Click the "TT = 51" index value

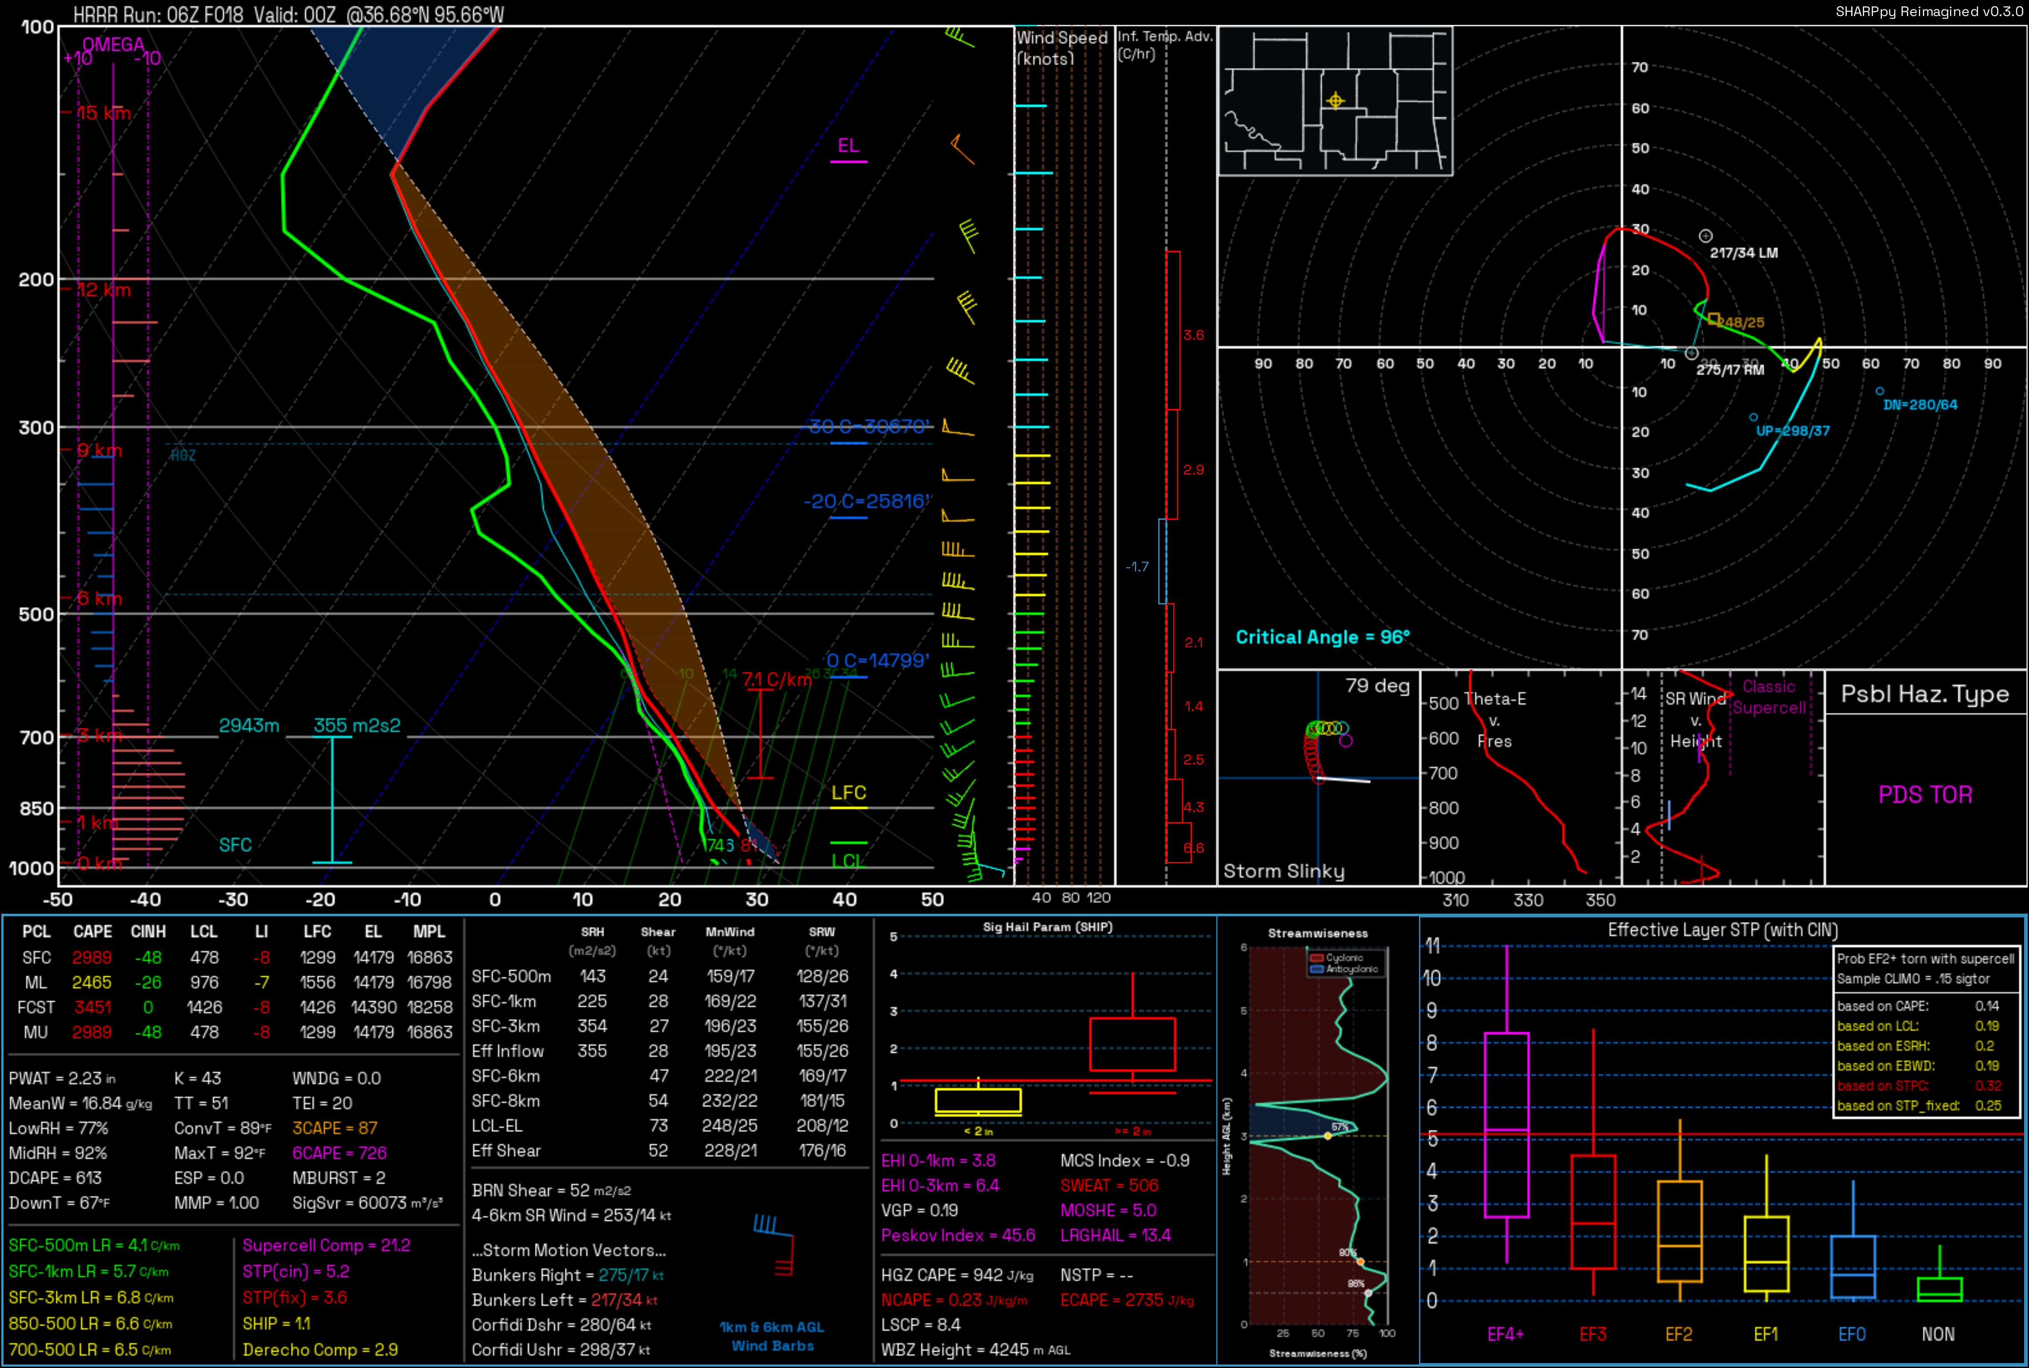(x=200, y=1103)
